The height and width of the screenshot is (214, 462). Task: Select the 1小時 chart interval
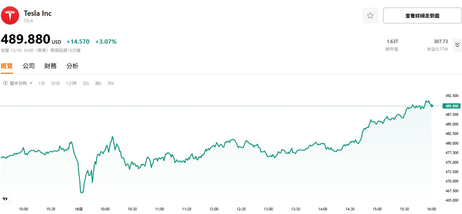[x=71, y=83]
